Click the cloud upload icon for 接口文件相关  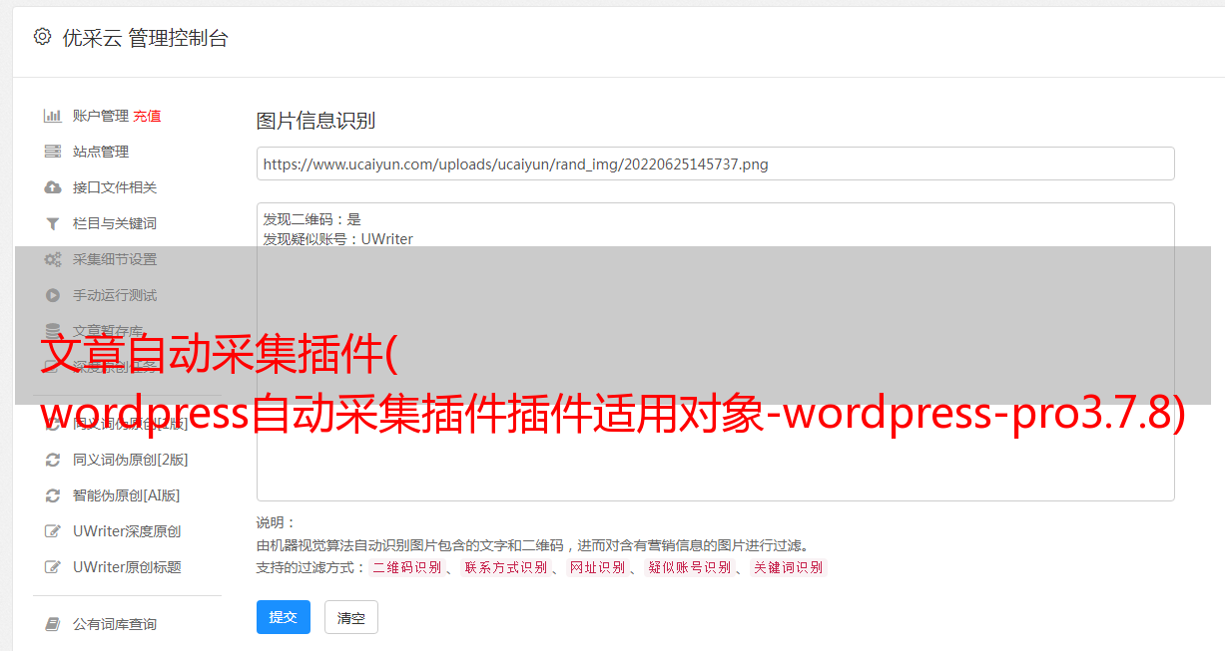[53, 187]
